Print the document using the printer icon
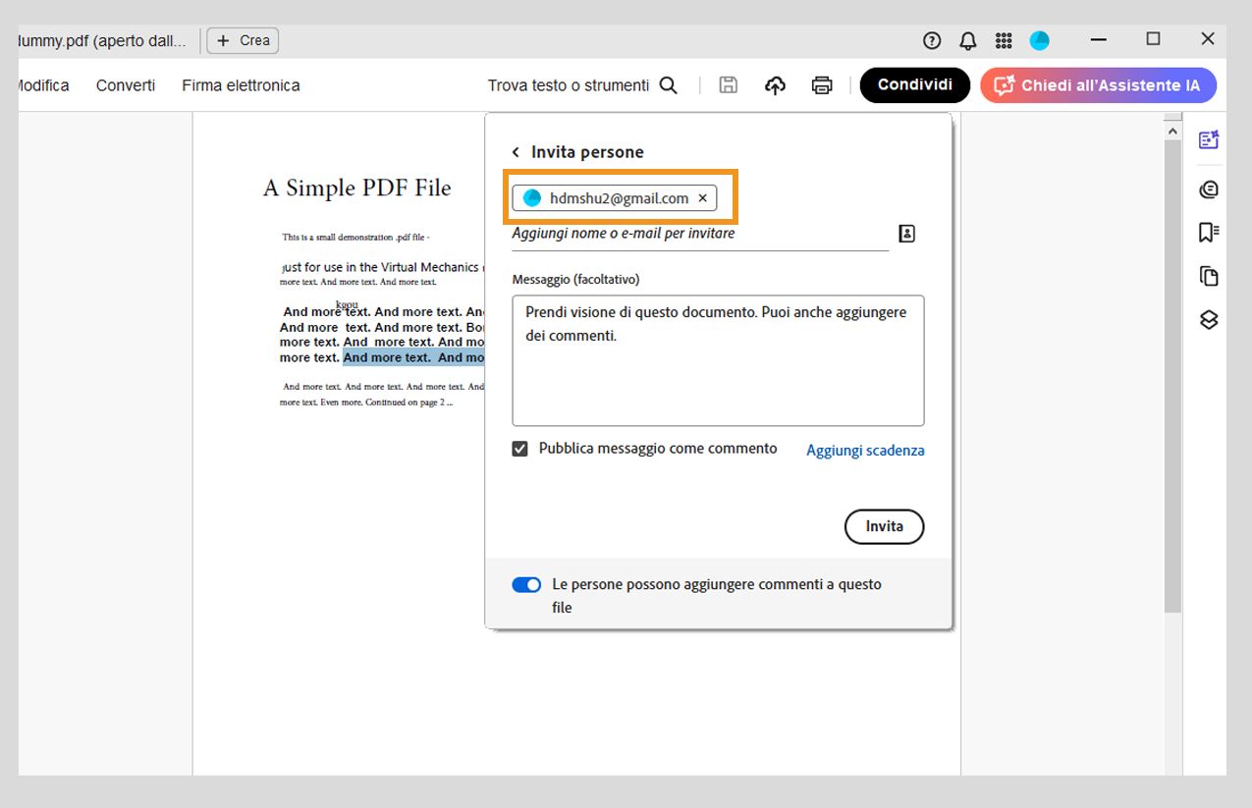Image resolution: width=1252 pixels, height=808 pixels. tap(822, 85)
